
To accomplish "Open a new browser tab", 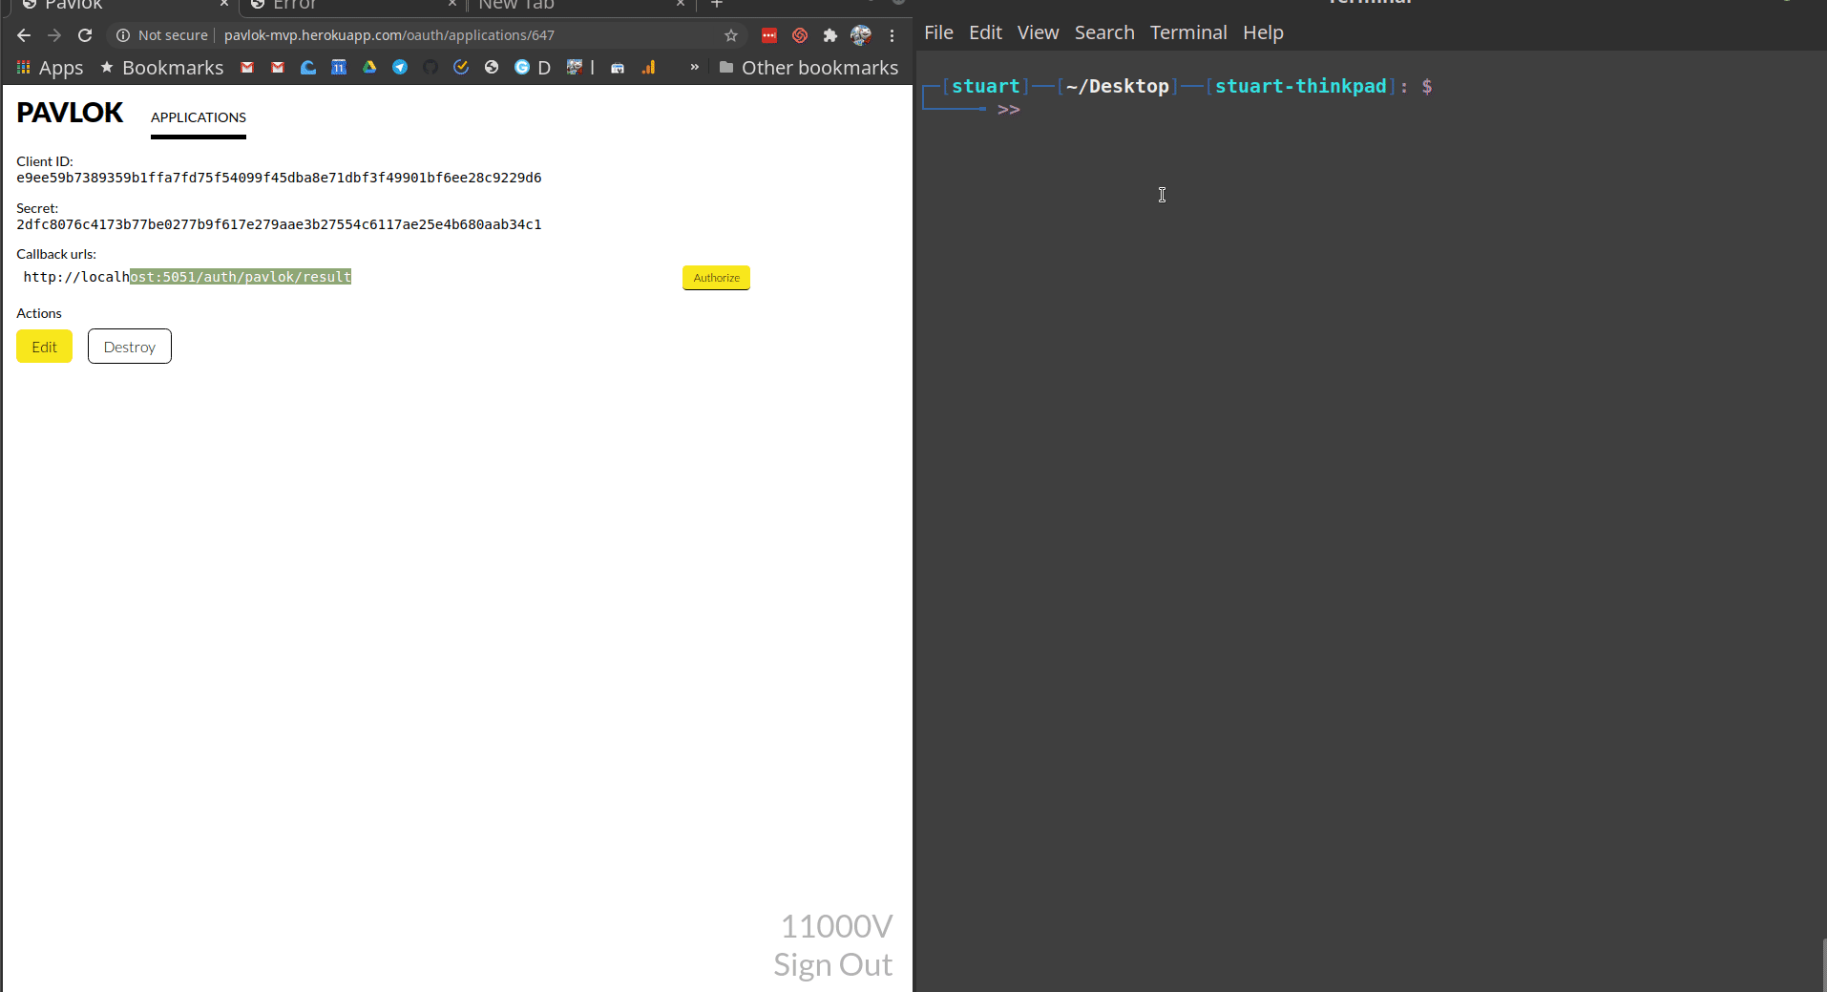I will coord(717,5).
